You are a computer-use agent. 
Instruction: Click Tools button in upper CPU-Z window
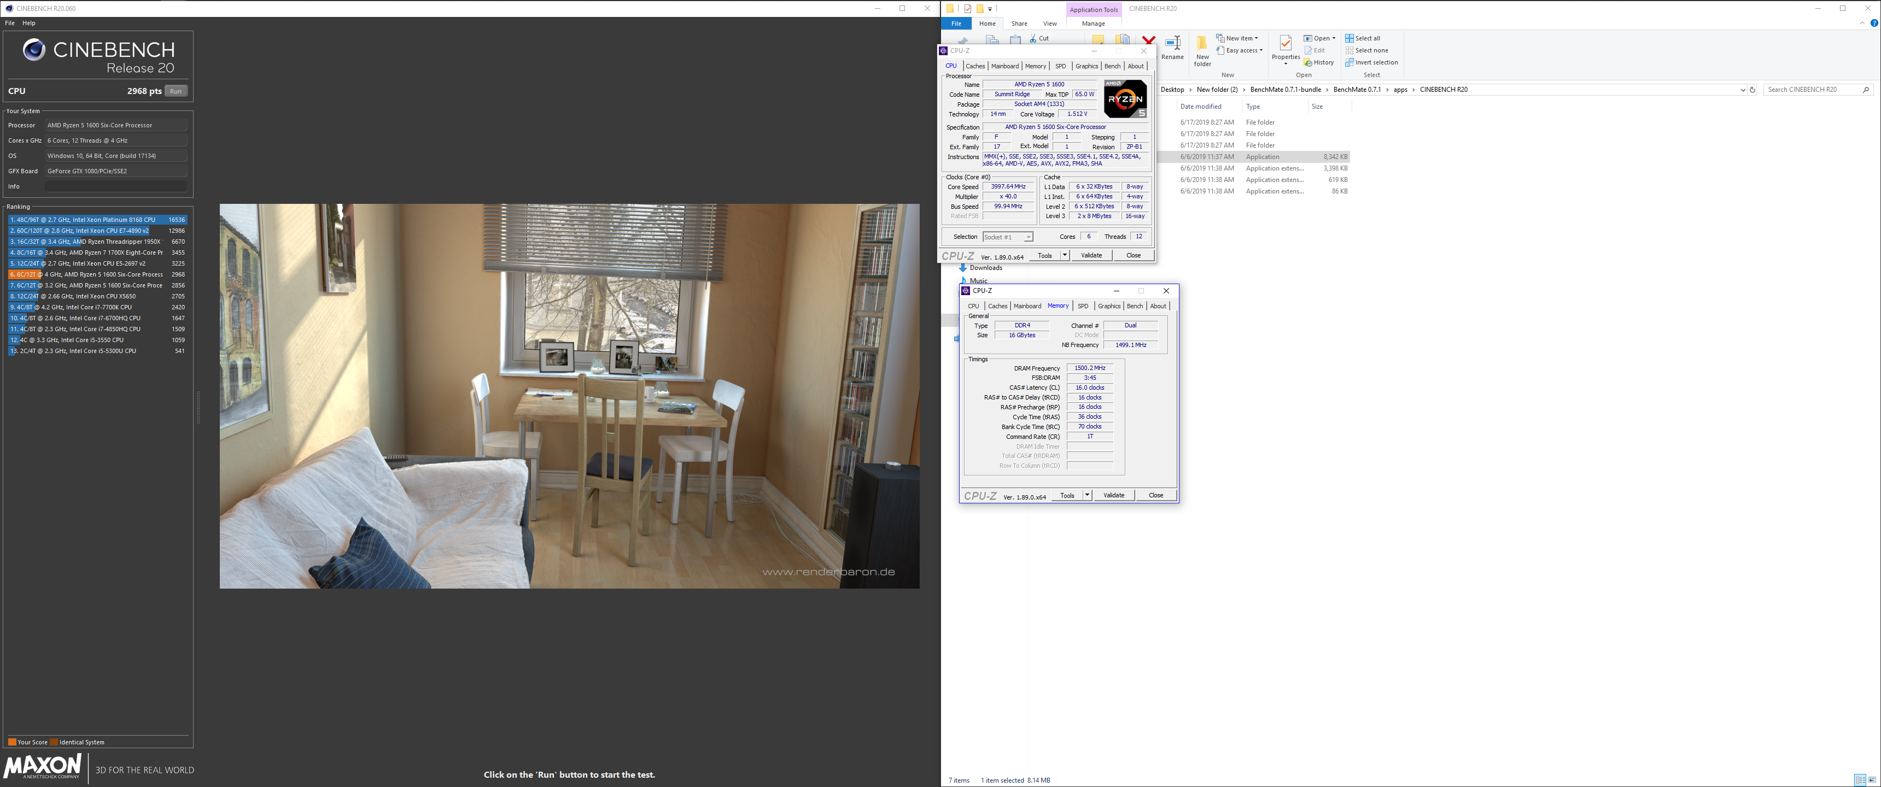(1045, 256)
